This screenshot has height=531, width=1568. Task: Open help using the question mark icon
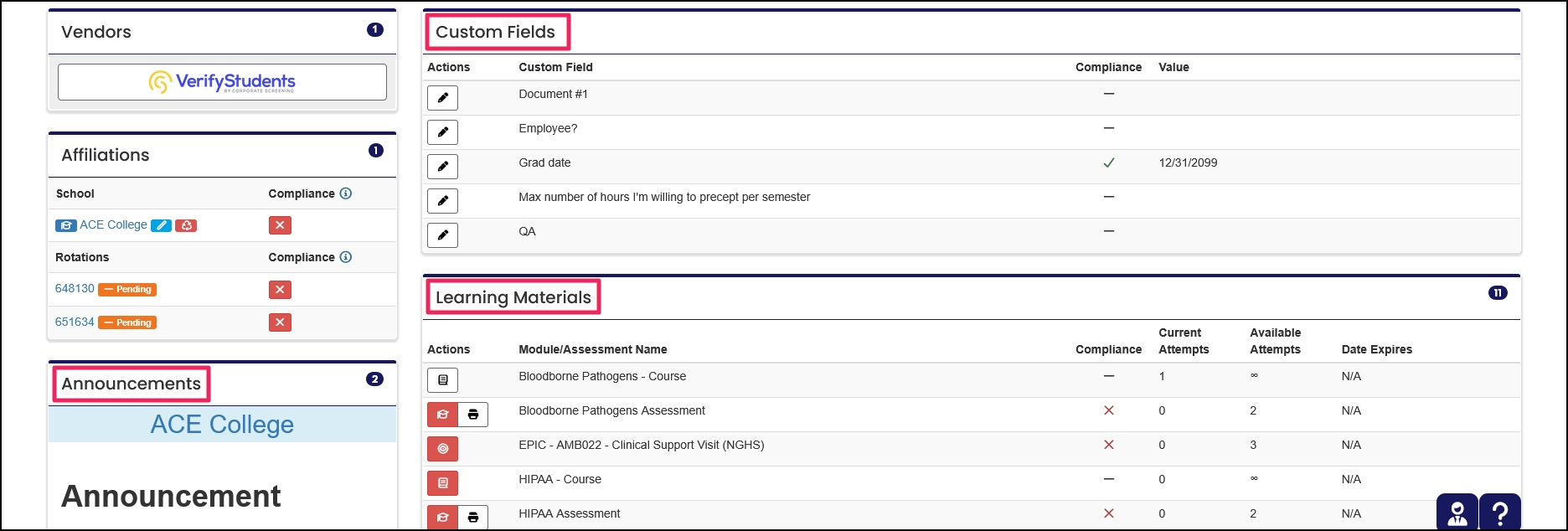tap(1499, 510)
